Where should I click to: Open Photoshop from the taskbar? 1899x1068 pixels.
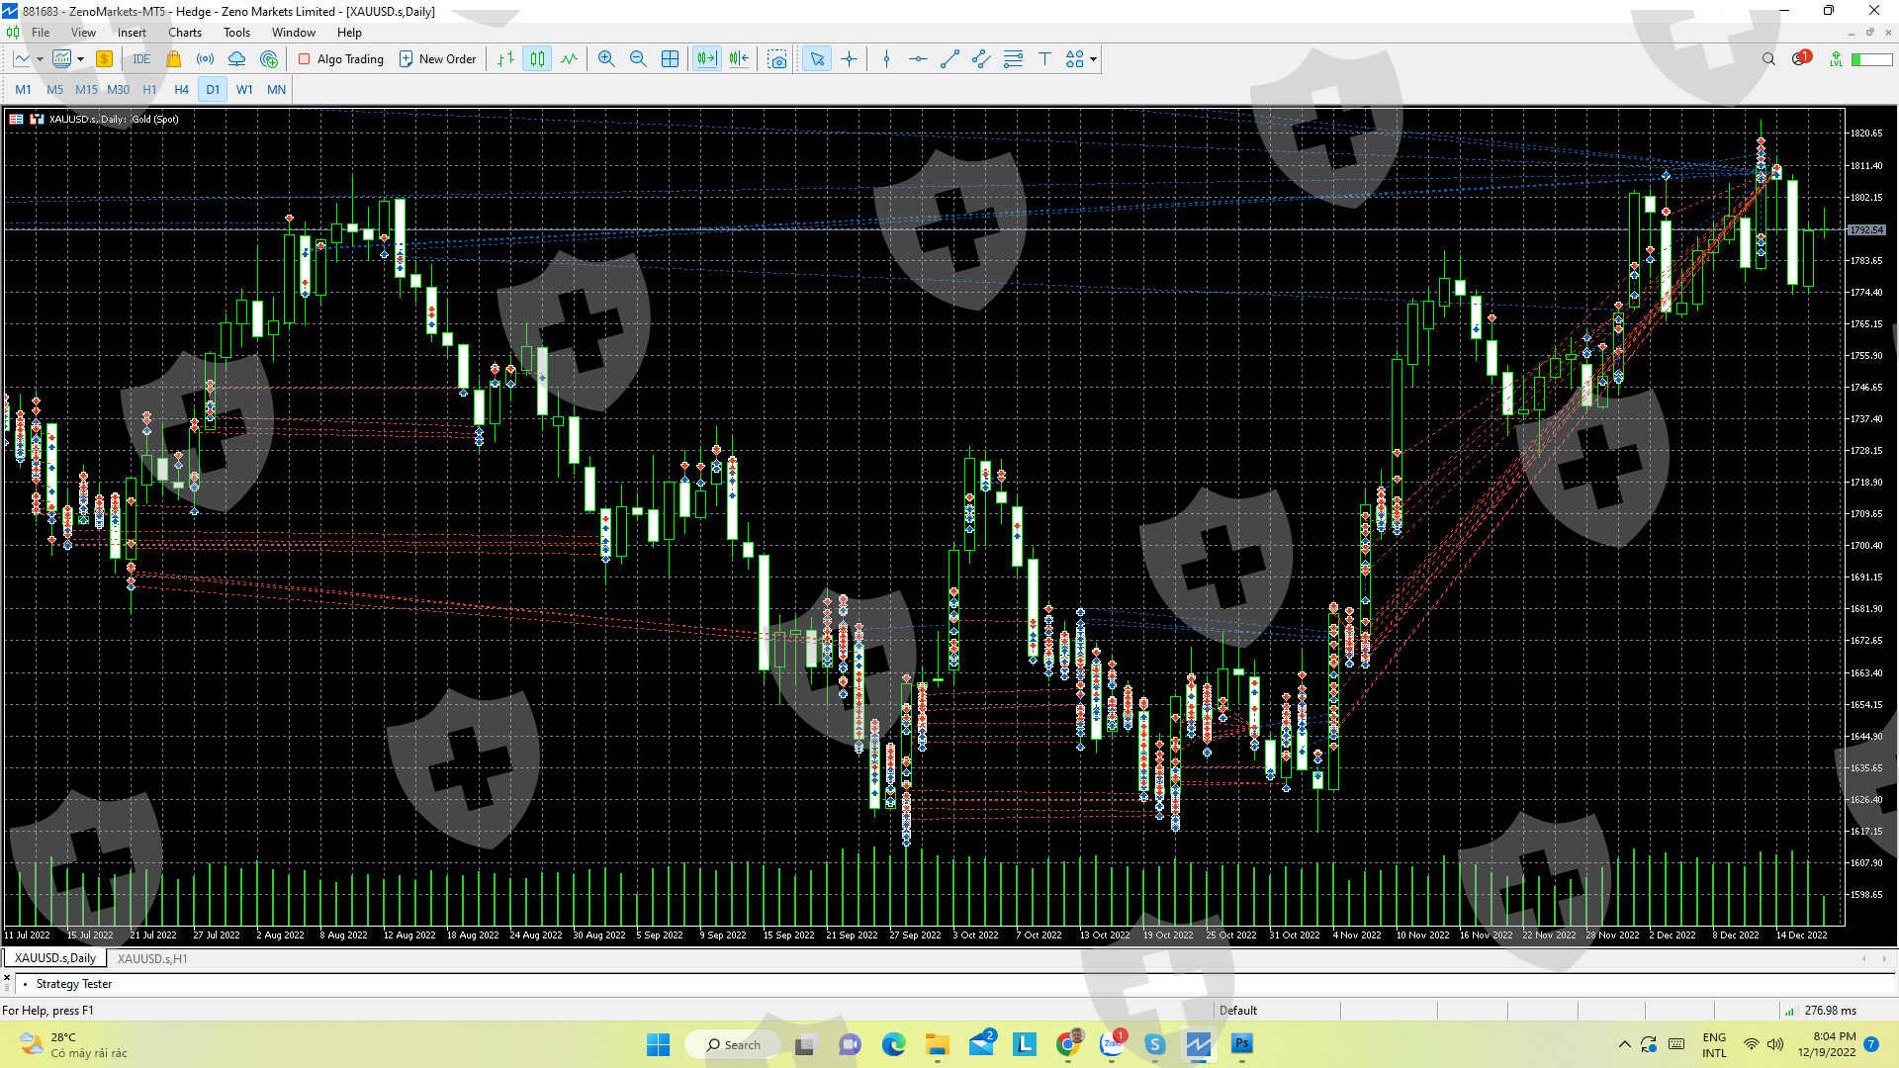pos(1241,1044)
